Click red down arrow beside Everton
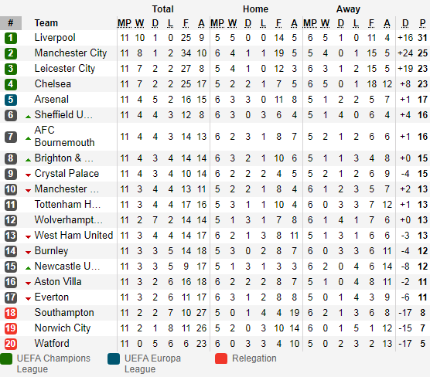 28,299
